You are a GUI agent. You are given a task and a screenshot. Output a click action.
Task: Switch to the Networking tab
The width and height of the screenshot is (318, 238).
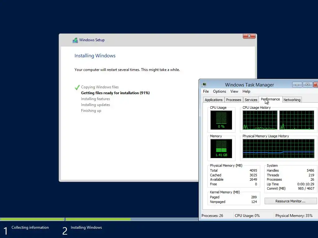pyautogui.click(x=292, y=100)
